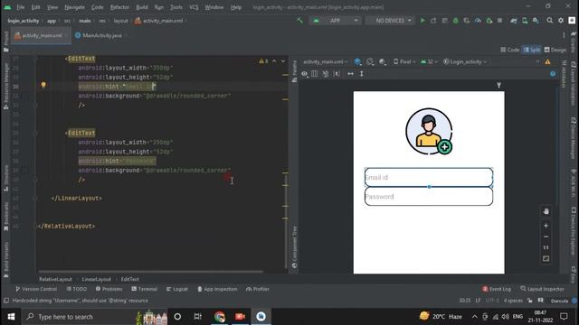The height and width of the screenshot is (325, 579).
Task: Click the orientation for preview icon
Action: pos(370,62)
